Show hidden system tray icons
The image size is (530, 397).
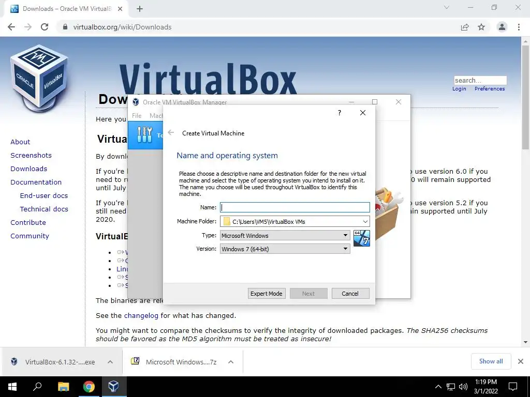tap(438, 387)
